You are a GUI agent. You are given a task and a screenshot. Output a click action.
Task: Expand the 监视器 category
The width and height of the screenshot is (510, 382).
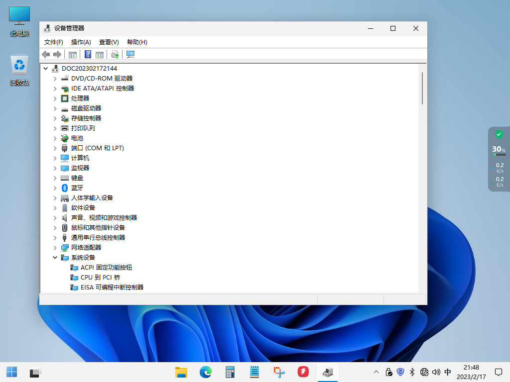click(55, 168)
